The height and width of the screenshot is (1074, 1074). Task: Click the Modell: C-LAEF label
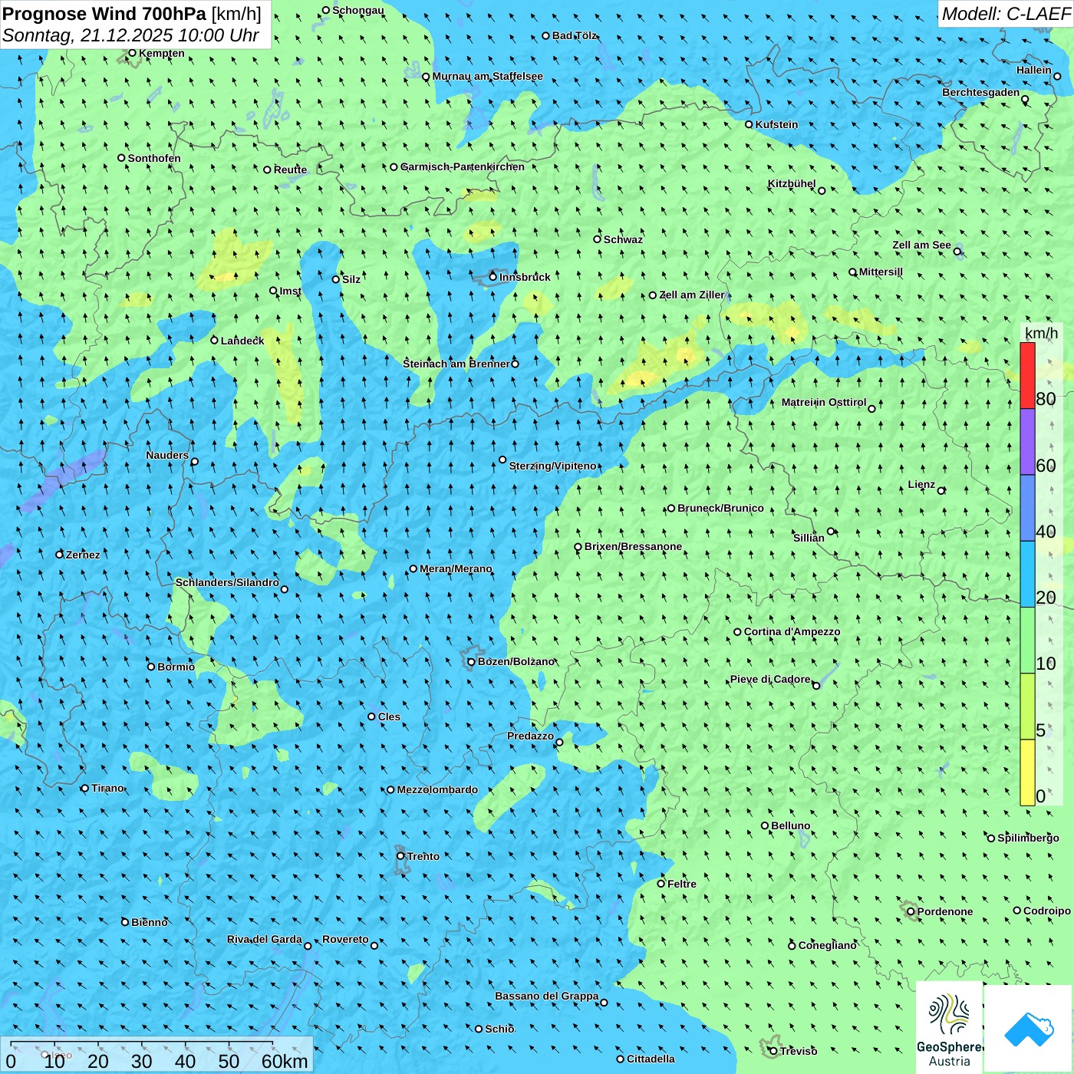click(1005, 14)
